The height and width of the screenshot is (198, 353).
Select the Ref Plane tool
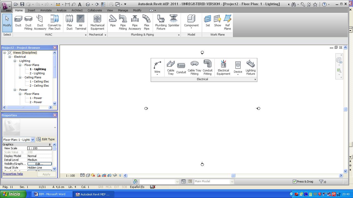click(227, 22)
